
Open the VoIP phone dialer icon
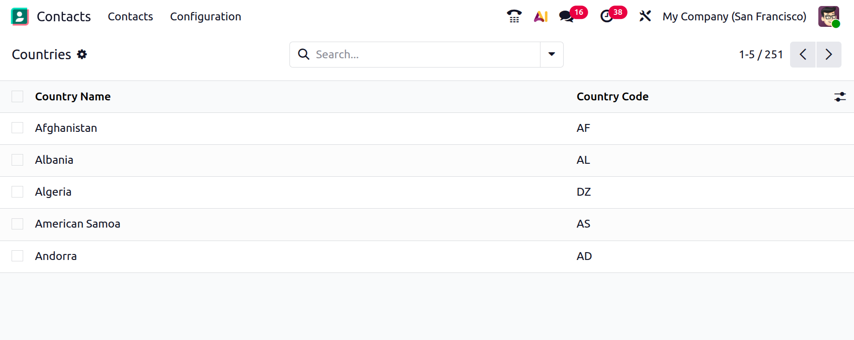(514, 17)
